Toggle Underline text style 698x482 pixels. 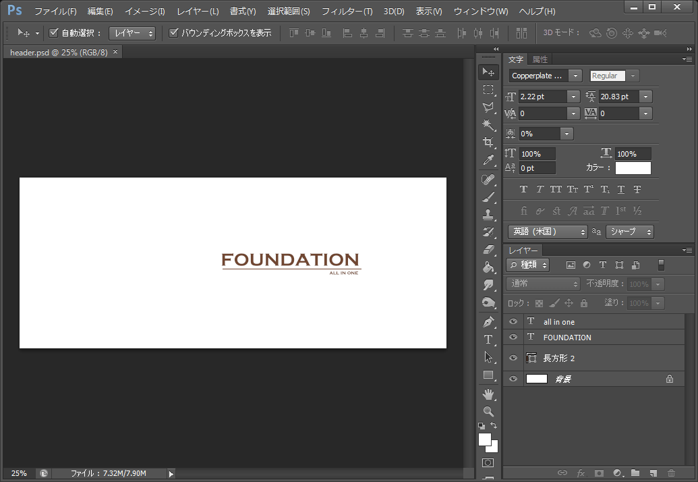pos(621,189)
